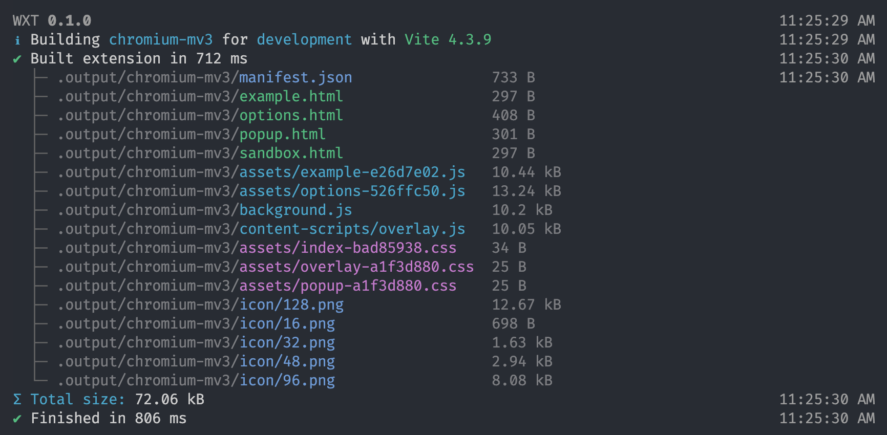This screenshot has height=435, width=887.
Task: Click the "301 B" size value
Action: [514, 134]
